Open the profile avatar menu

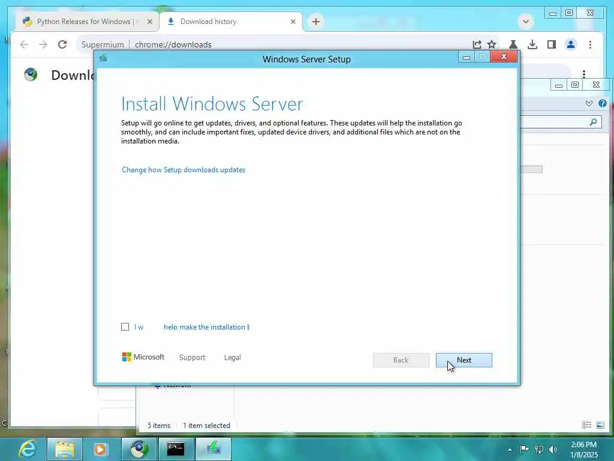coord(571,44)
